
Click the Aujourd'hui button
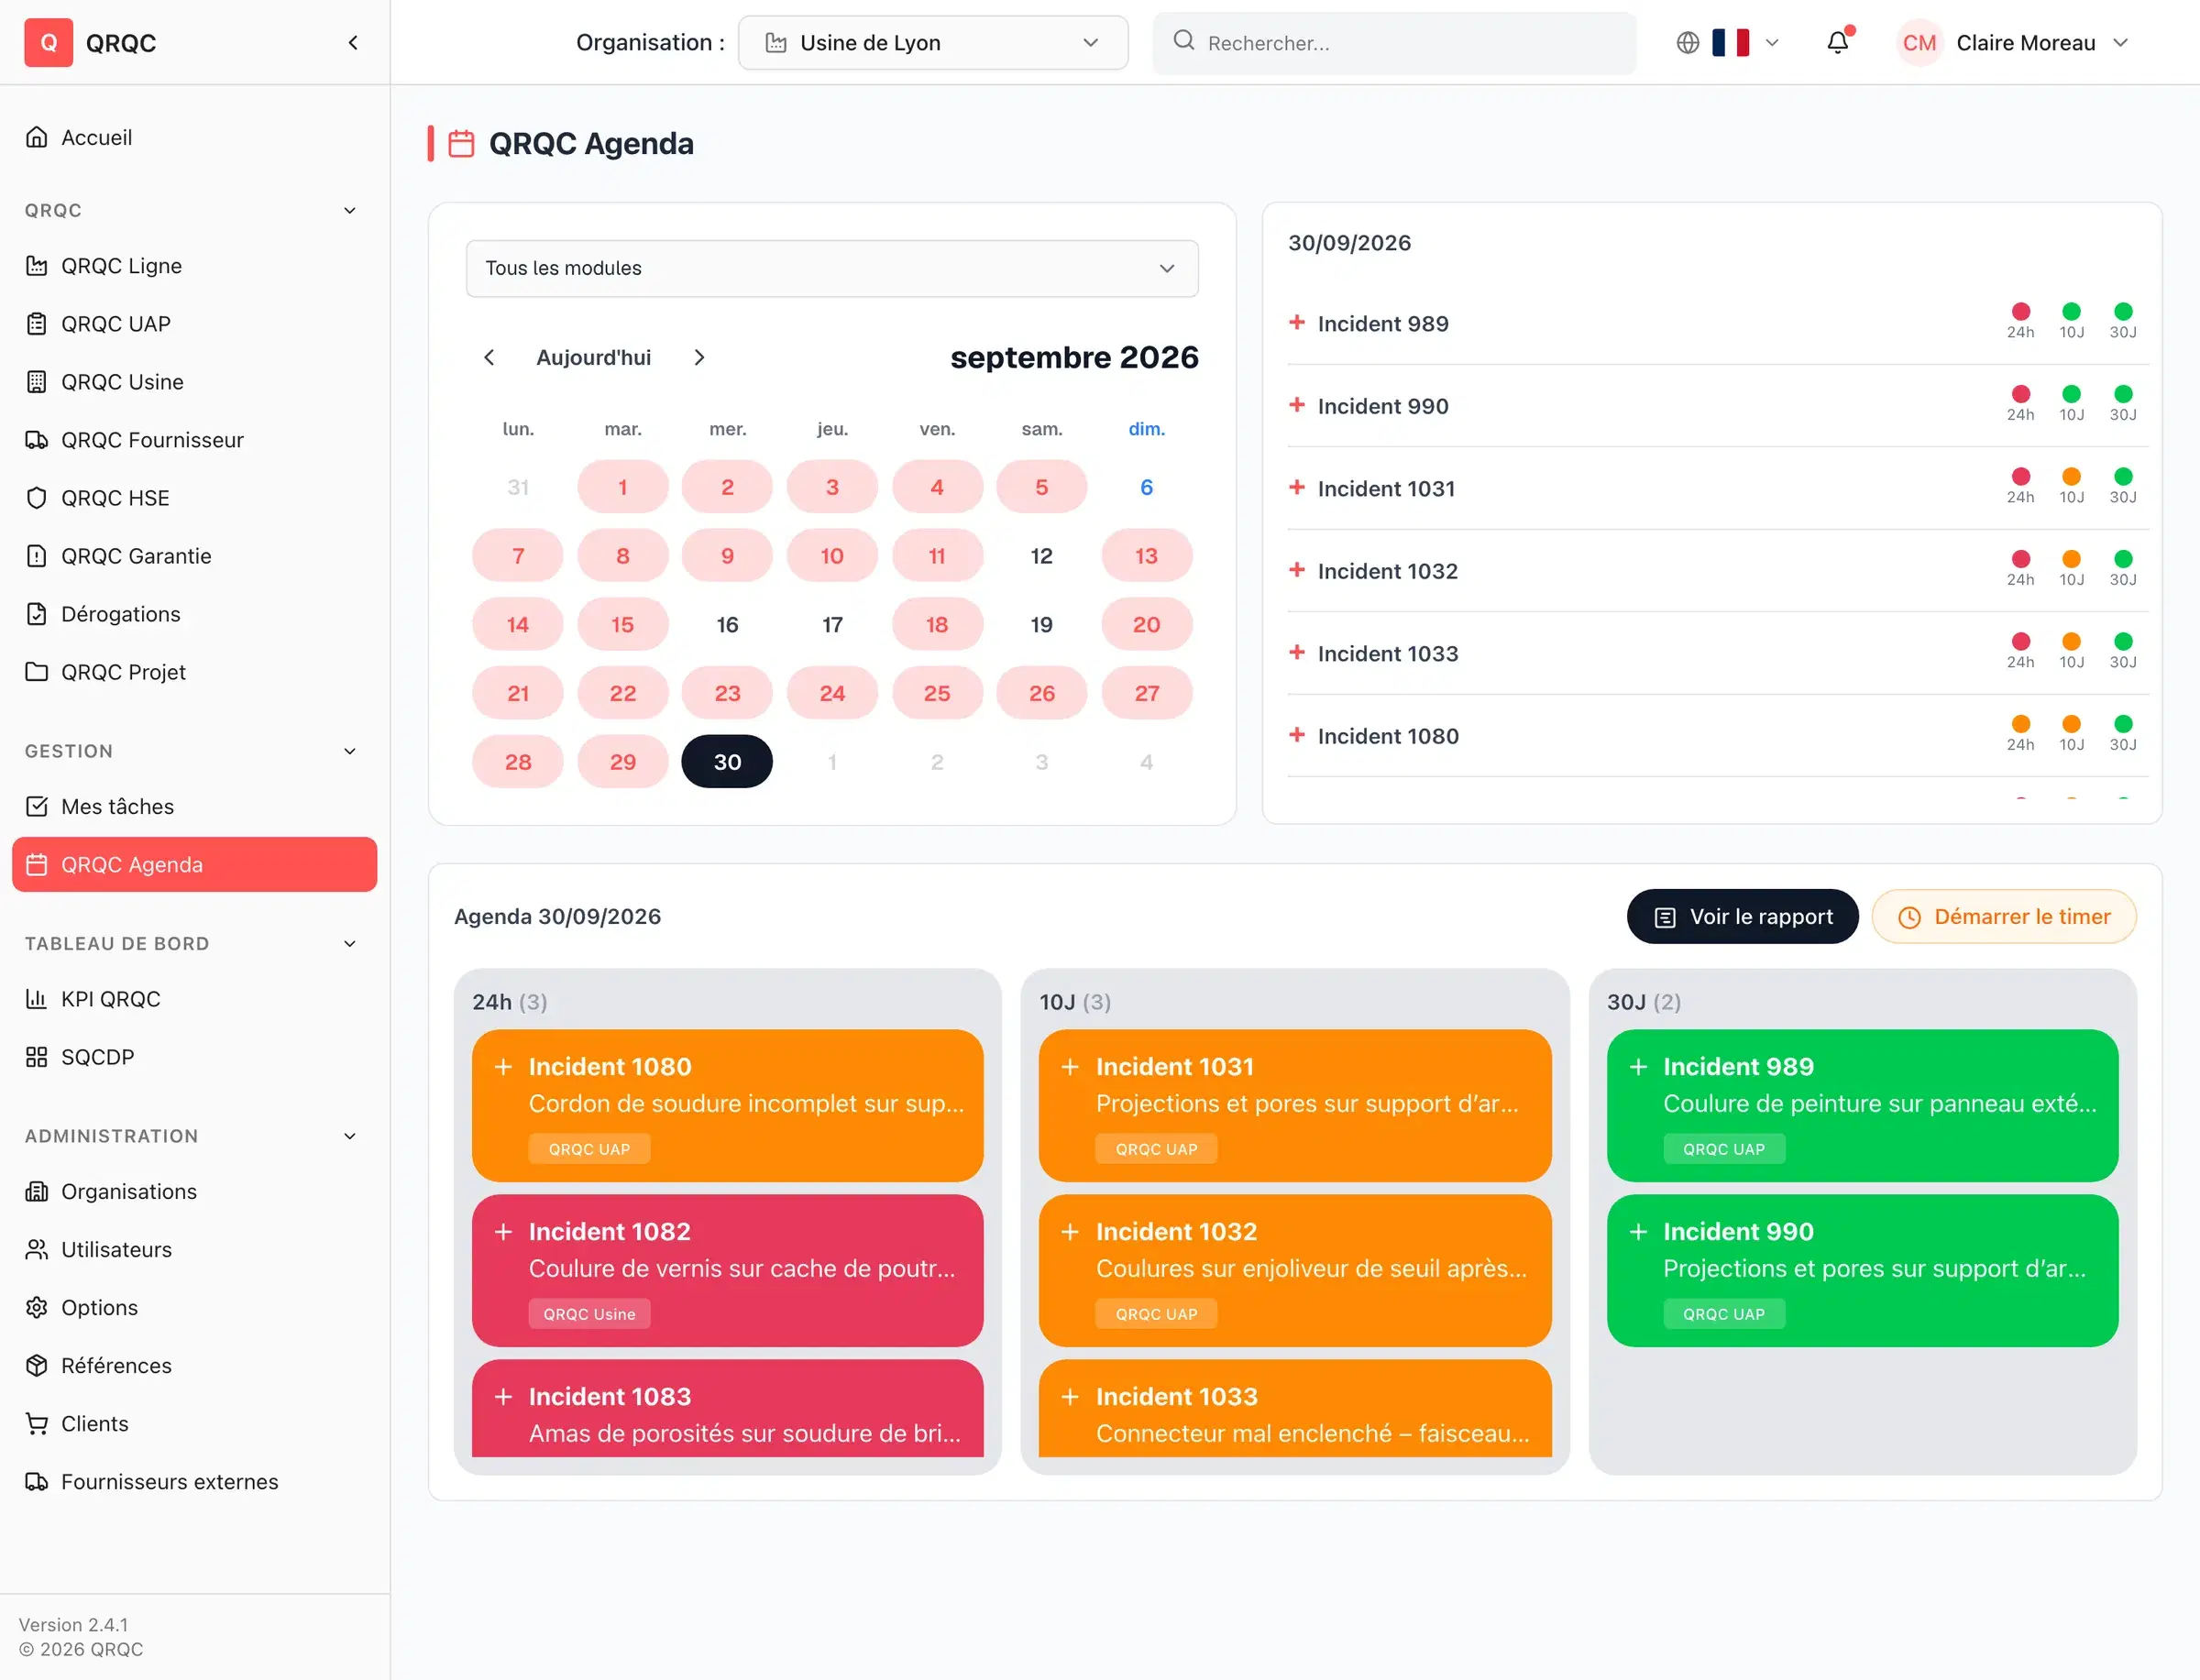[x=593, y=357]
